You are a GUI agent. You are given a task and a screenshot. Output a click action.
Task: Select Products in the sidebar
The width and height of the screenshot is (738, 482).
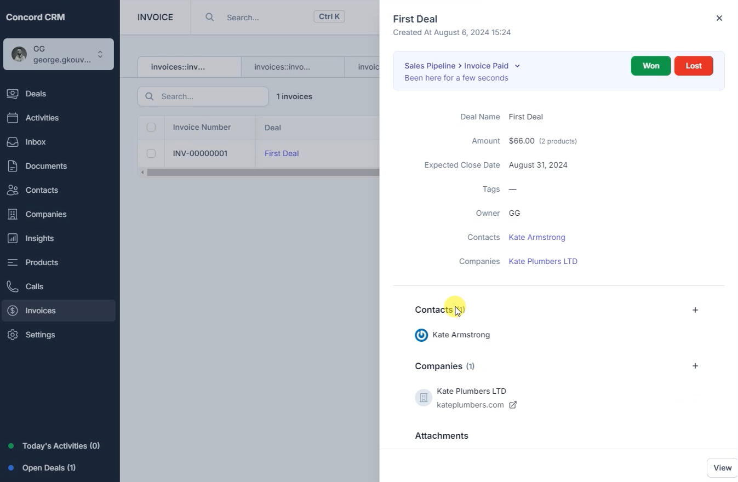(x=42, y=262)
